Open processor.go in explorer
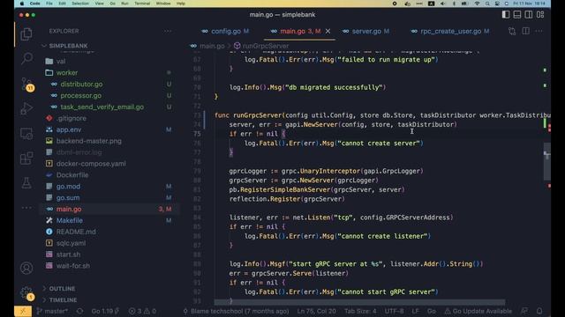 click(80, 96)
